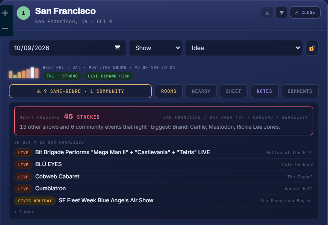This screenshot has width=328, height=225.
Task: Click The Chapel venue text
Action: point(300,177)
